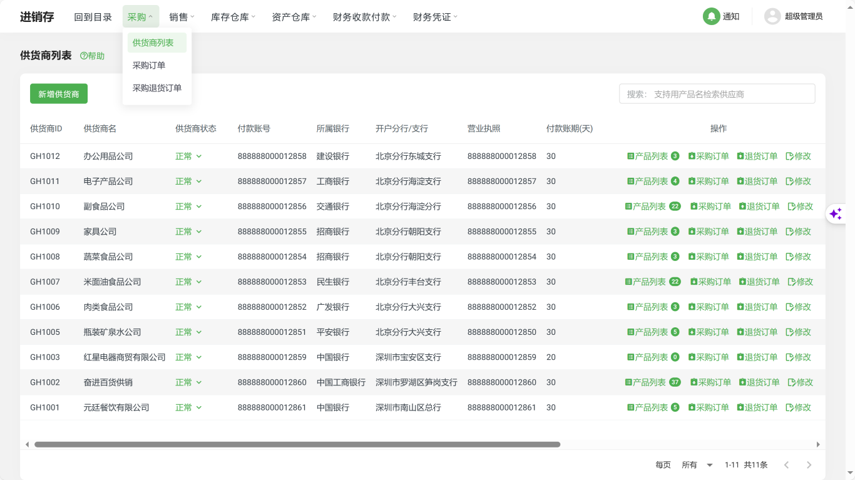The width and height of the screenshot is (855, 480).
Task: Click the horizontal table scrollbar thumb
Action: (297, 444)
